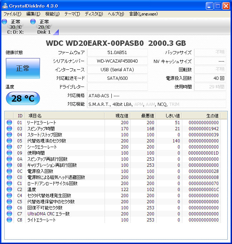This screenshot has width=232, height=244.
Task: Click the serial number field WD-WCAZAF458840
Action: (x=117, y=61)
